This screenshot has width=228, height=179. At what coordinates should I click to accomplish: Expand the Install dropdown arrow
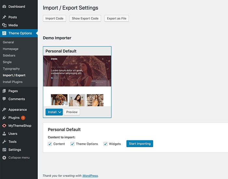pos(60,112)
